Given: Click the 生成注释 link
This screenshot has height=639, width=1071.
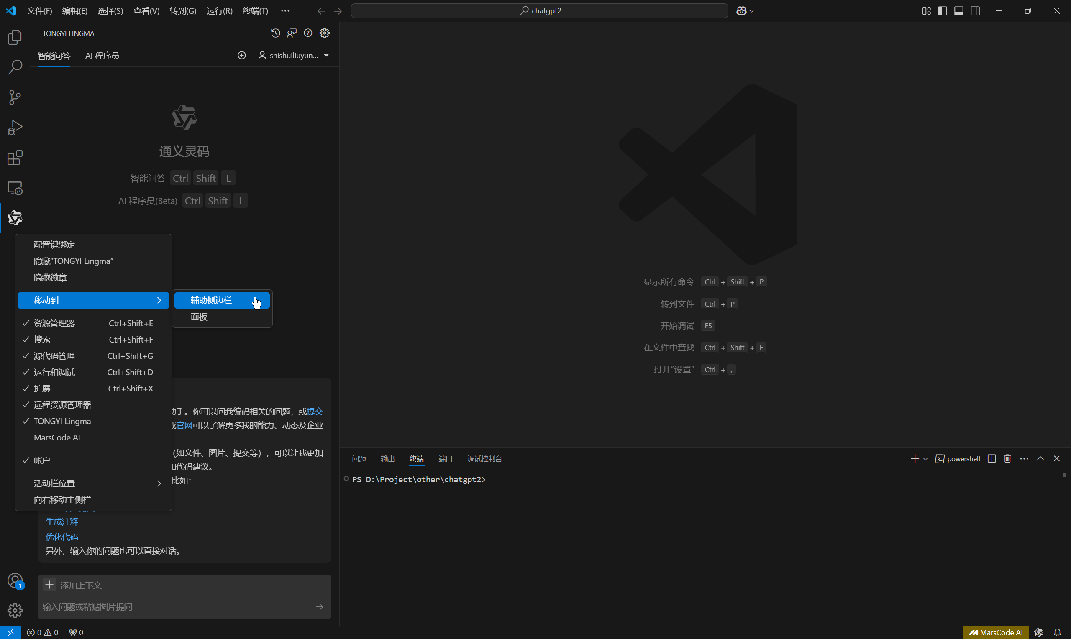Looking at the screenshot, I should coord(62,522).
